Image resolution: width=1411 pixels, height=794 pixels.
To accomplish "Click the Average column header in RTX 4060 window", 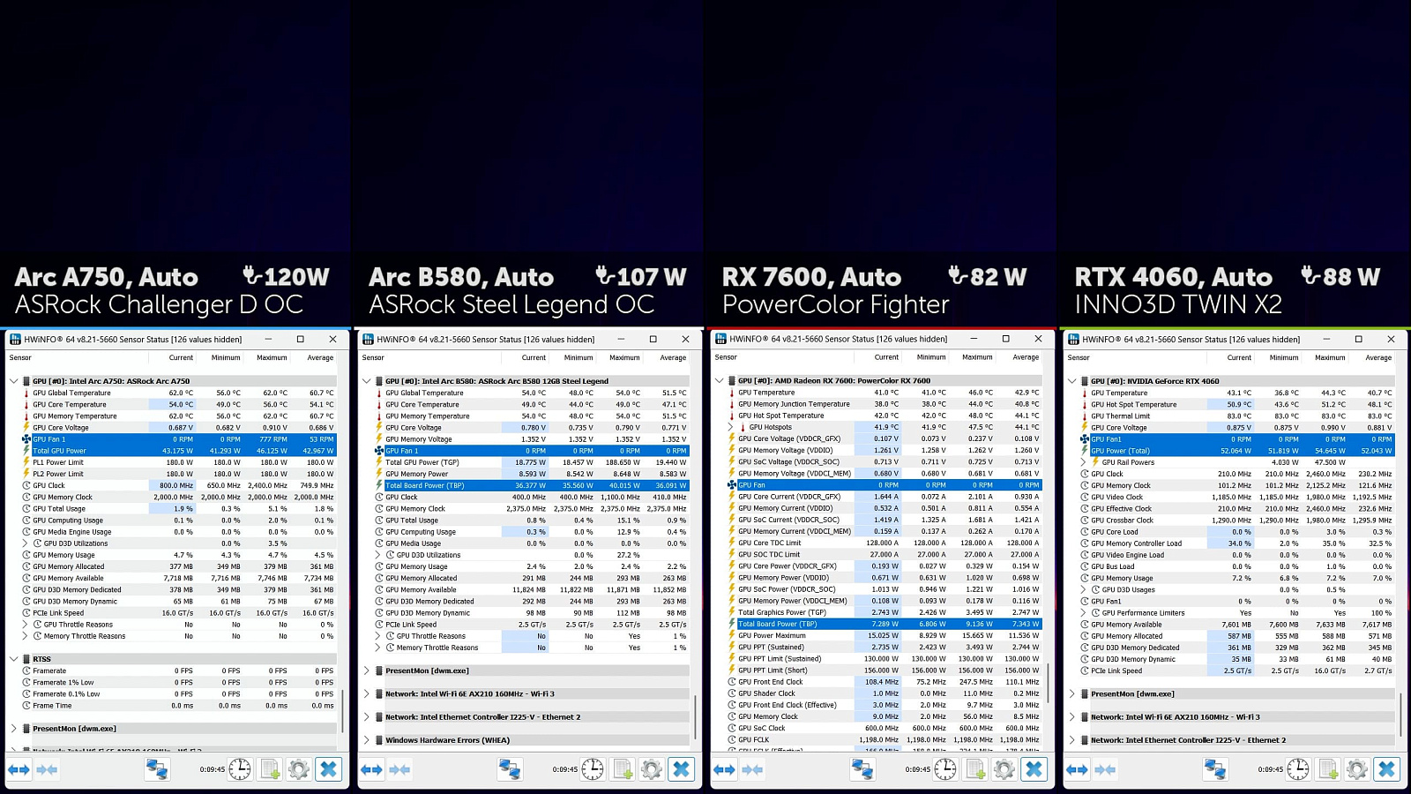I will pyautogui.click(x=1378, y=358).
